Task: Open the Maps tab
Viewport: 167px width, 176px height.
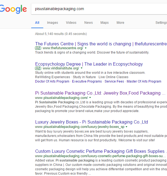Action: coord(105,23)
